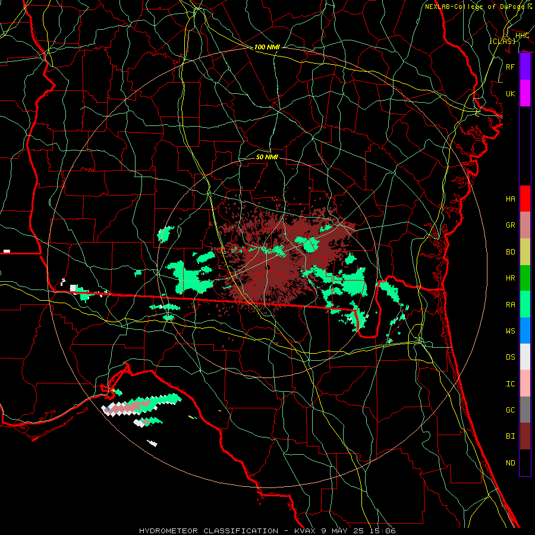Click the HA legend label
The image size is (535, 535).
(x=510, y=199)
